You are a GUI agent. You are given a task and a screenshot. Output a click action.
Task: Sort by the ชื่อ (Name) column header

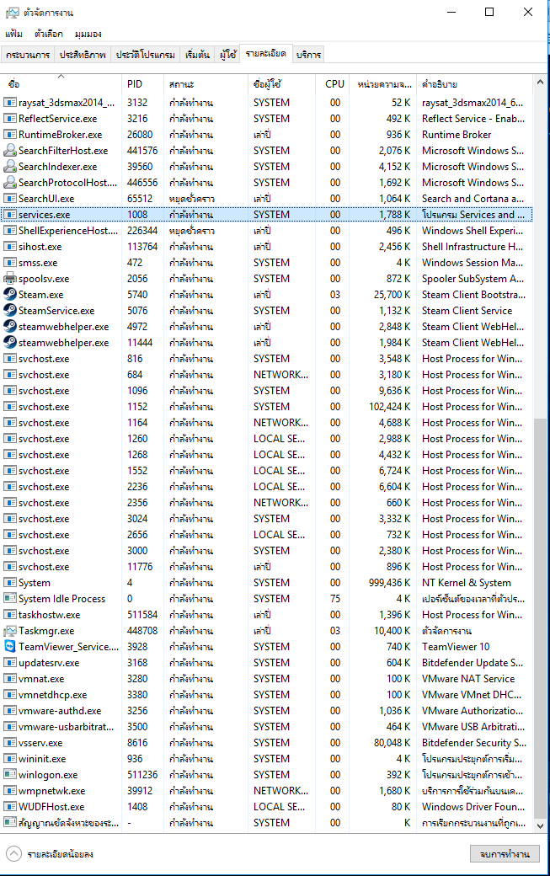point(61,83)
